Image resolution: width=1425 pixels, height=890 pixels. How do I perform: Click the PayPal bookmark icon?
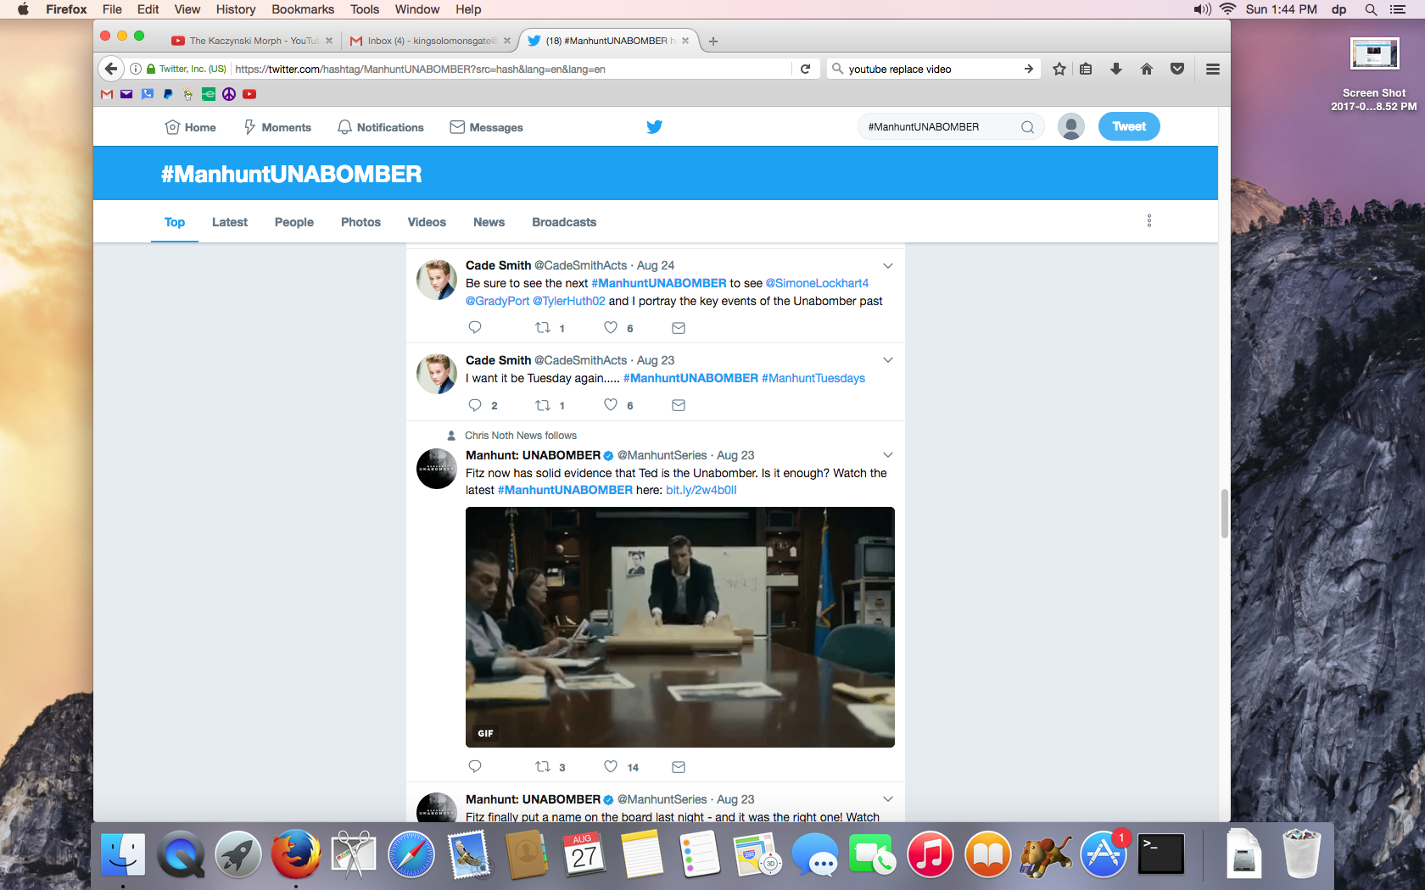[168, 94]
